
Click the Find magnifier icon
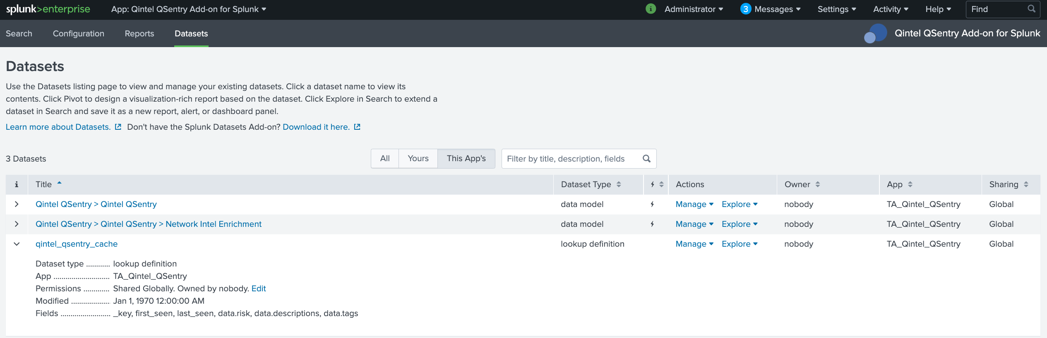pyautogui.click(x=1031, y=9)
